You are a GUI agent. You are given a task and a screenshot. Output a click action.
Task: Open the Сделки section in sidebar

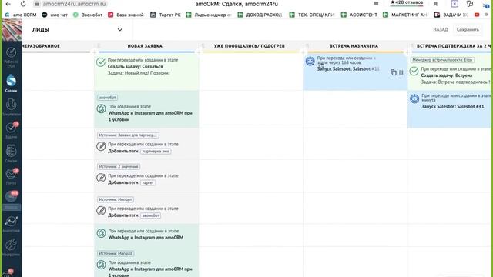pos(11,83)
